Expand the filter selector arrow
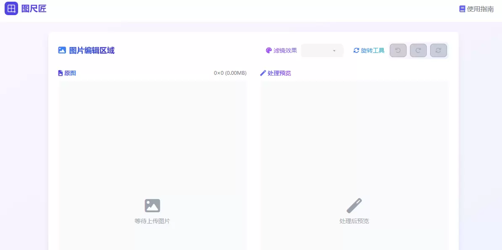502x250 pixels. tap(334, 50)
